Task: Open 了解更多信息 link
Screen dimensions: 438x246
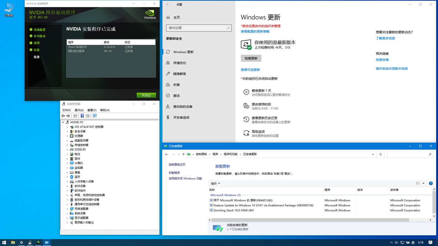Action: pyautogui.click(x=385, y=38)
